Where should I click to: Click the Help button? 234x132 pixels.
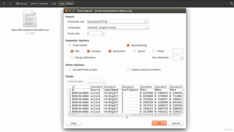click(74, 123)
